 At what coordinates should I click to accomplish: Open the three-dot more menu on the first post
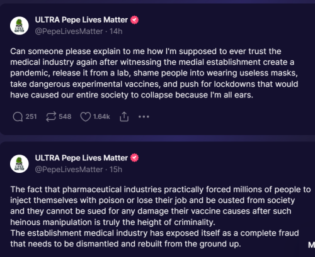click(144, 117)
